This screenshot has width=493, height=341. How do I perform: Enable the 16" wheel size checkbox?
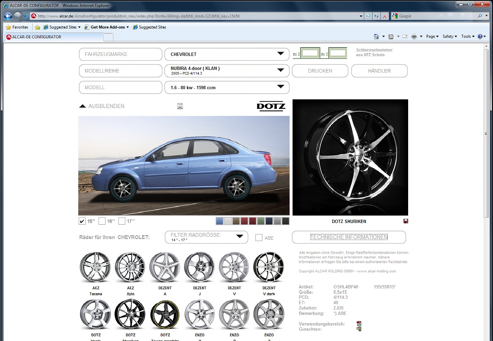[102, 221]
